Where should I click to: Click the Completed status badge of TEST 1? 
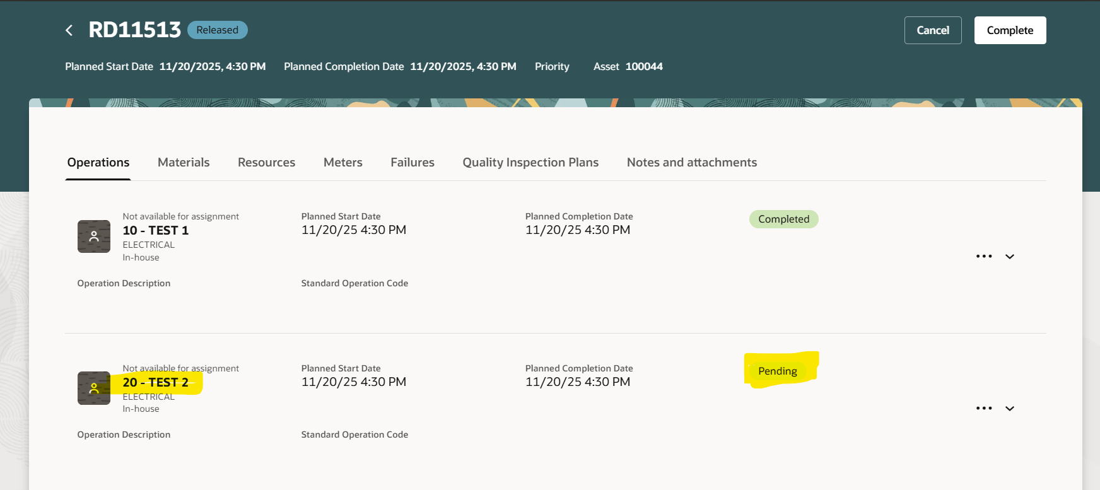[x=783, y=219]
